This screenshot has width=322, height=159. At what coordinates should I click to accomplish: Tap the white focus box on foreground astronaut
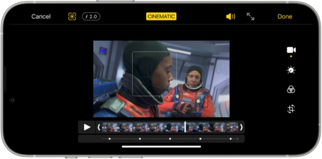[x=154, y=74]
